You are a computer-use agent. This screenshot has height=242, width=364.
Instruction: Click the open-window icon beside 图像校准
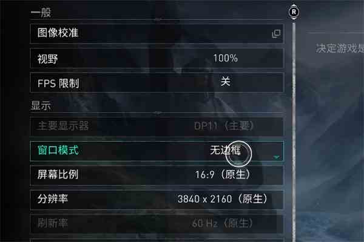276,34
